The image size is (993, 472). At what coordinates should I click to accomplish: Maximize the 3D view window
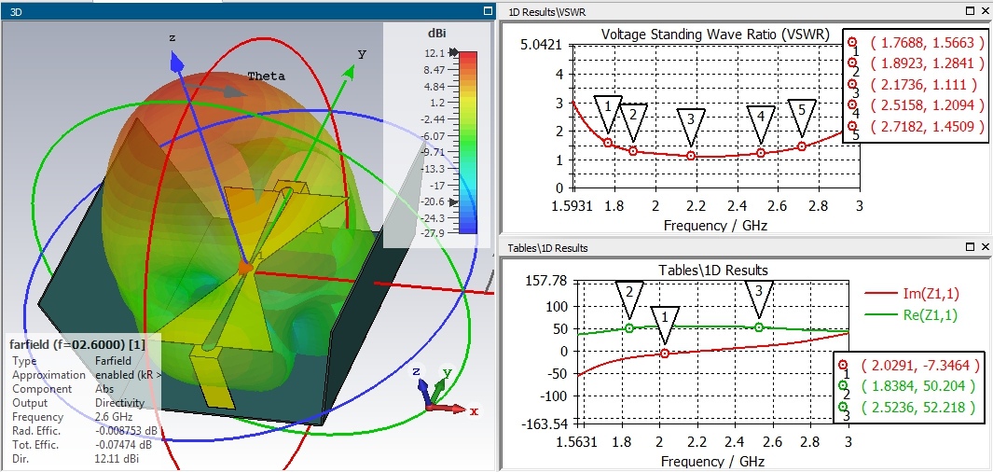pos(486,10)
